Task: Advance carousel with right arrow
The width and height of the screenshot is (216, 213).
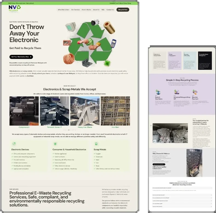Action: (128, 113)
